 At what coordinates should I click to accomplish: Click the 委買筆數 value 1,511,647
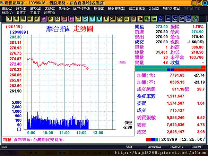[176, 96]
